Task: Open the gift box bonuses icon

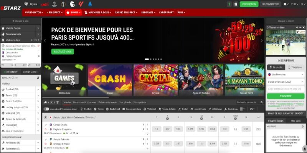Action: coord(236,4)
